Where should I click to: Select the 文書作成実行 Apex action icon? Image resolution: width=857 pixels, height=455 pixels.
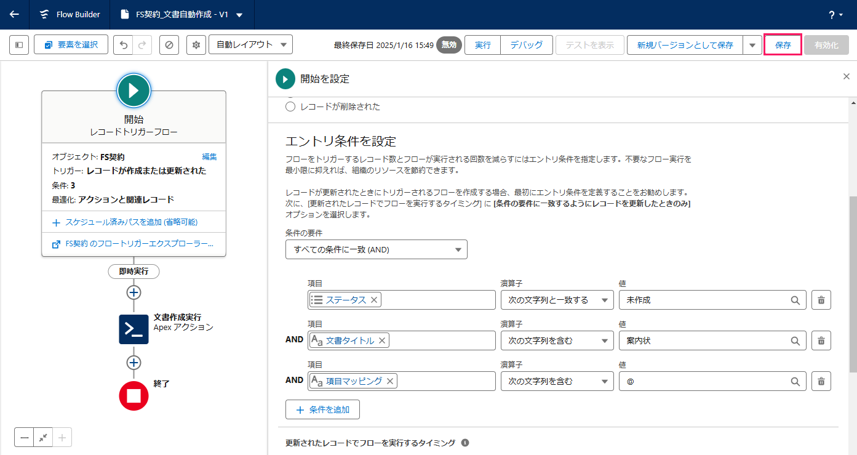pyautogui.click(x=134, y=329)
